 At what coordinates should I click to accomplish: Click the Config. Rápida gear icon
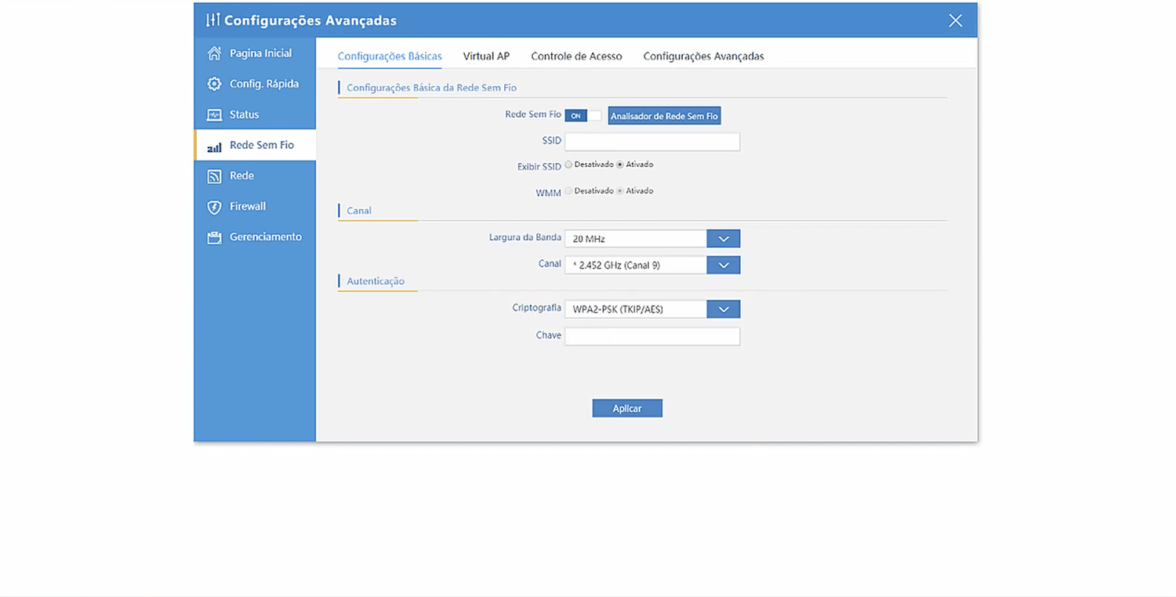tap(214, 84)
